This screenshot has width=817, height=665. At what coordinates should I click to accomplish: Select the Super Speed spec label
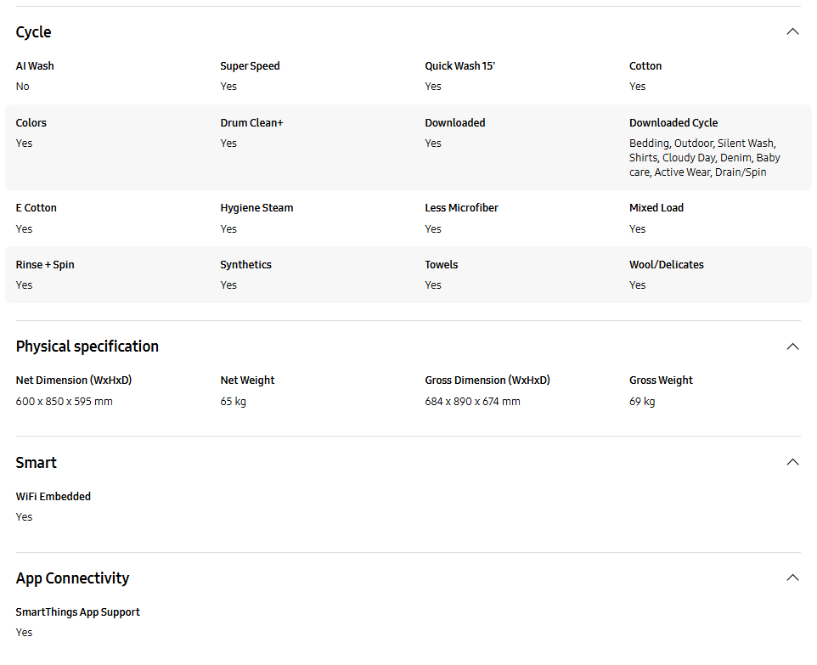coord(250,66)
